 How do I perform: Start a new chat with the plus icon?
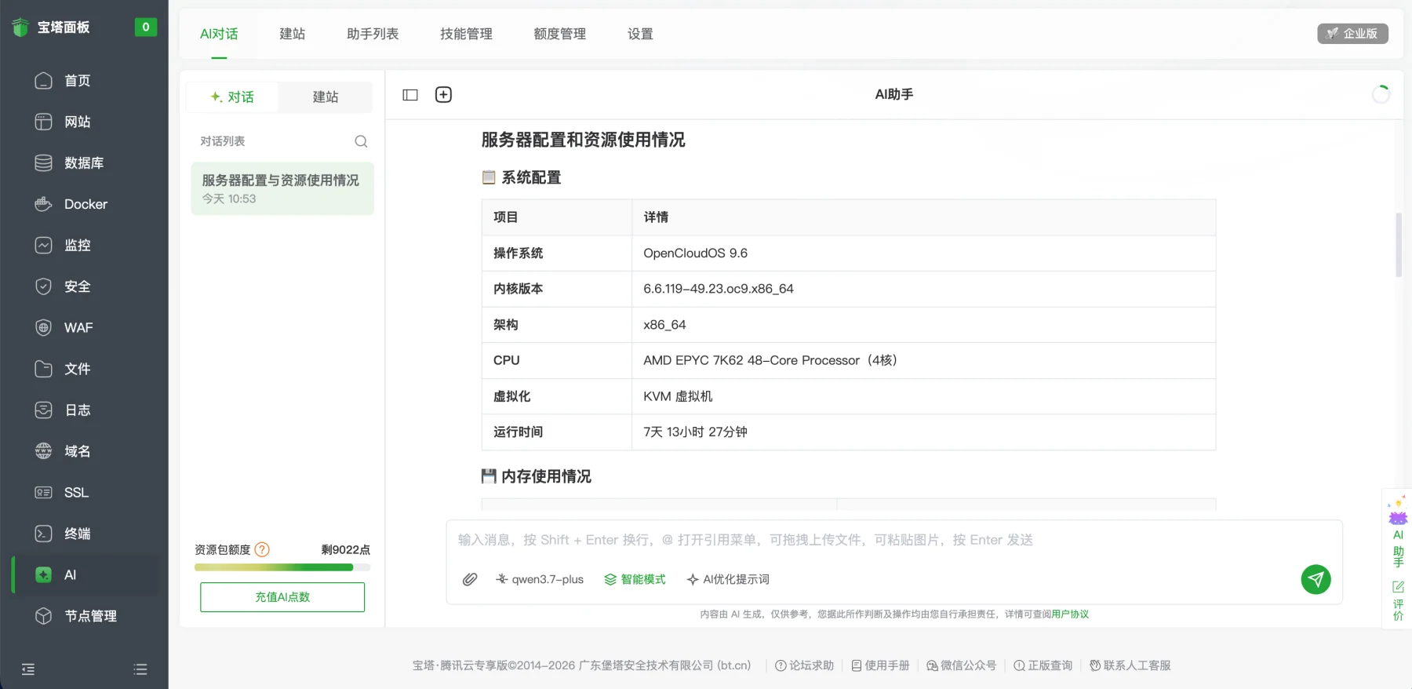[443, 95]
